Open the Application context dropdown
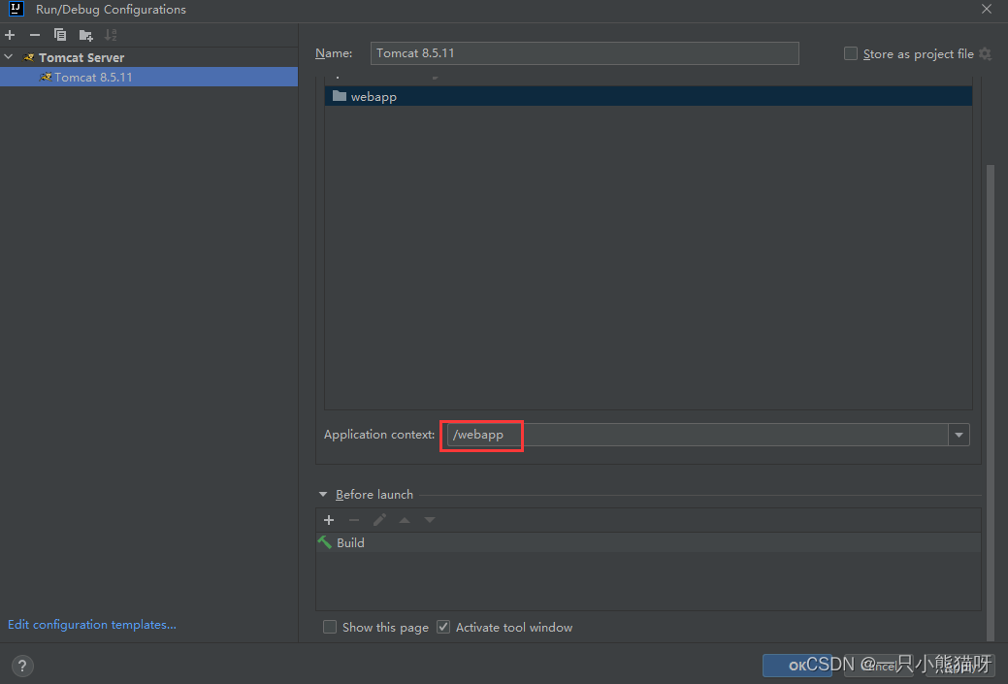The width and height of the screenshot is (1008, 684). click(959, 435)
